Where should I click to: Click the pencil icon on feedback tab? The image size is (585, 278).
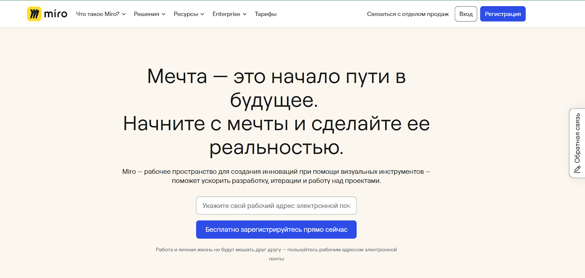(577, 170)
